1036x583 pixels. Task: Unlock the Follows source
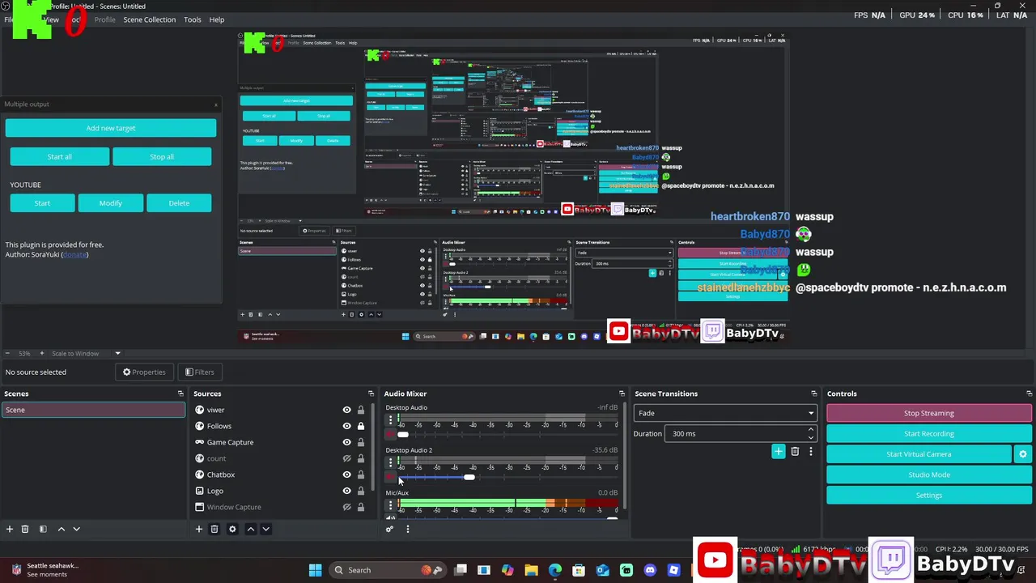361,426
